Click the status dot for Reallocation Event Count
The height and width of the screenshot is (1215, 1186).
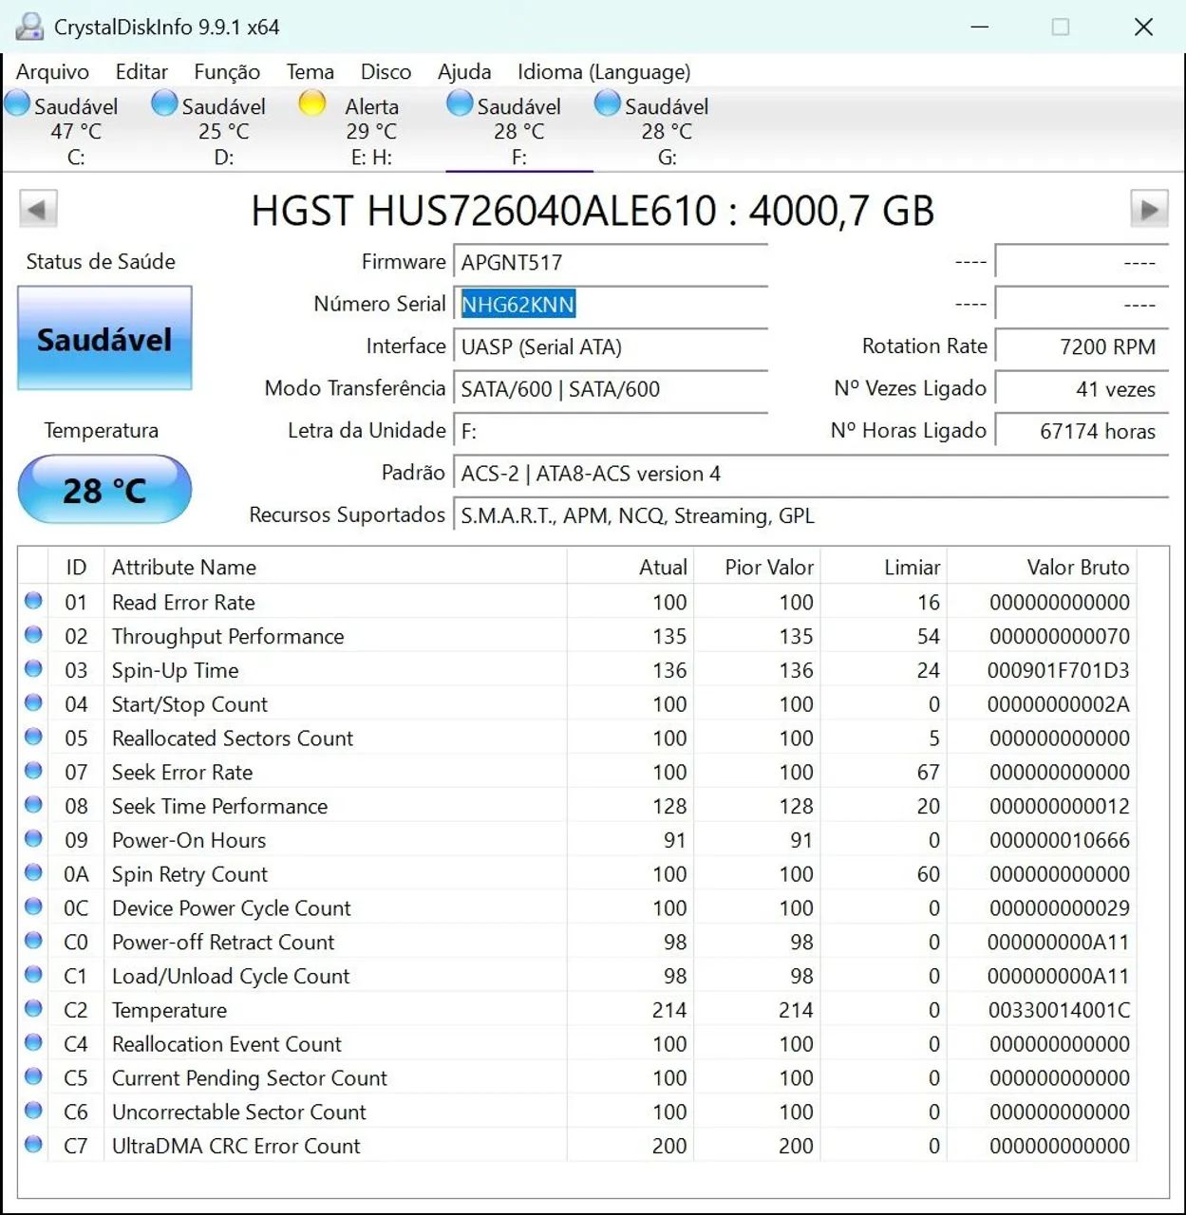[33, 1043]
